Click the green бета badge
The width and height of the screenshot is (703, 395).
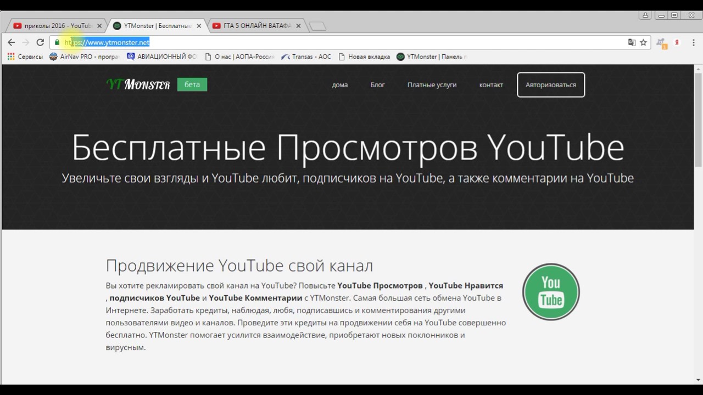192,84
